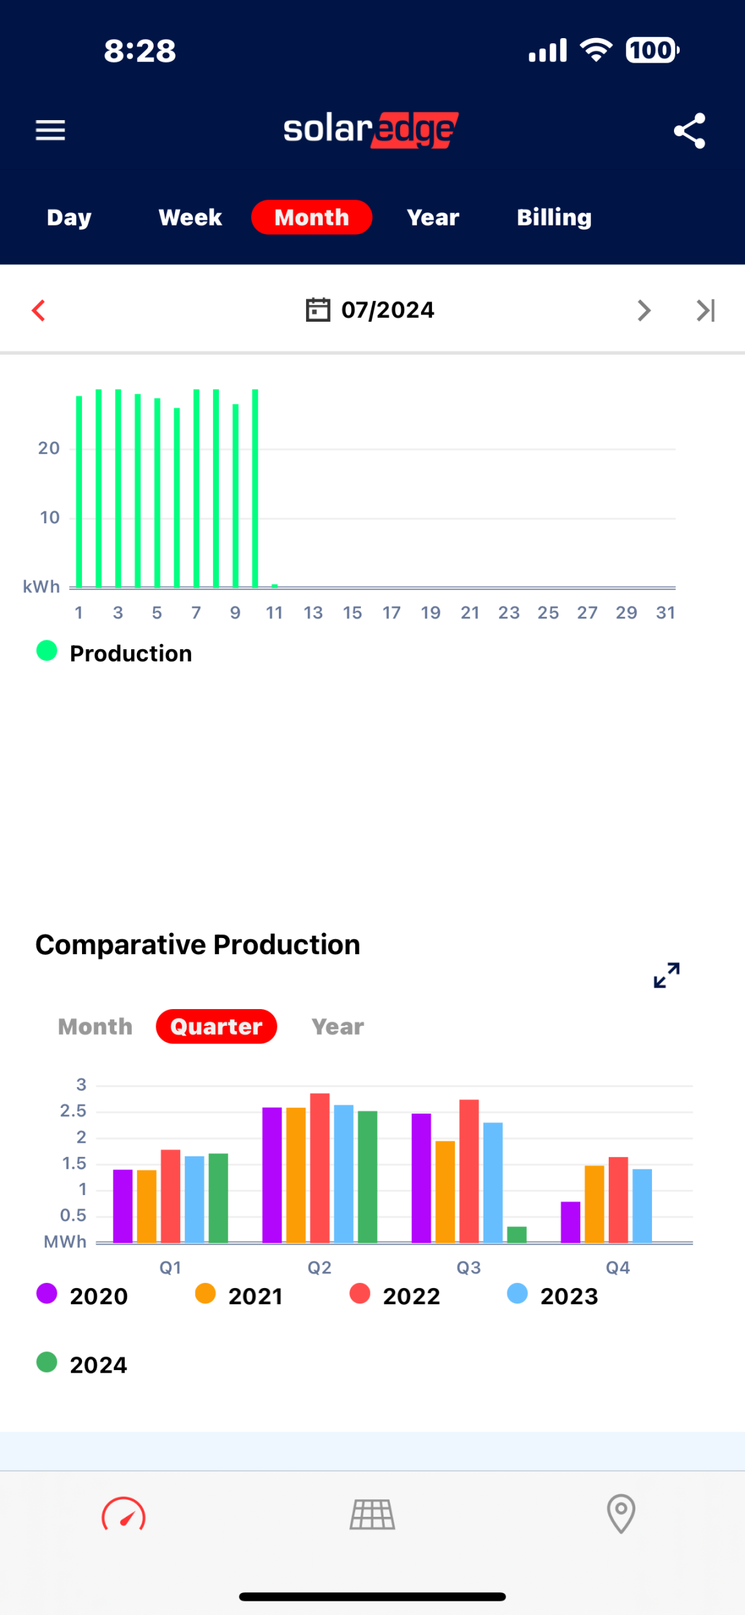
Task: Switch to the Day tab
Action: [69, 218]
